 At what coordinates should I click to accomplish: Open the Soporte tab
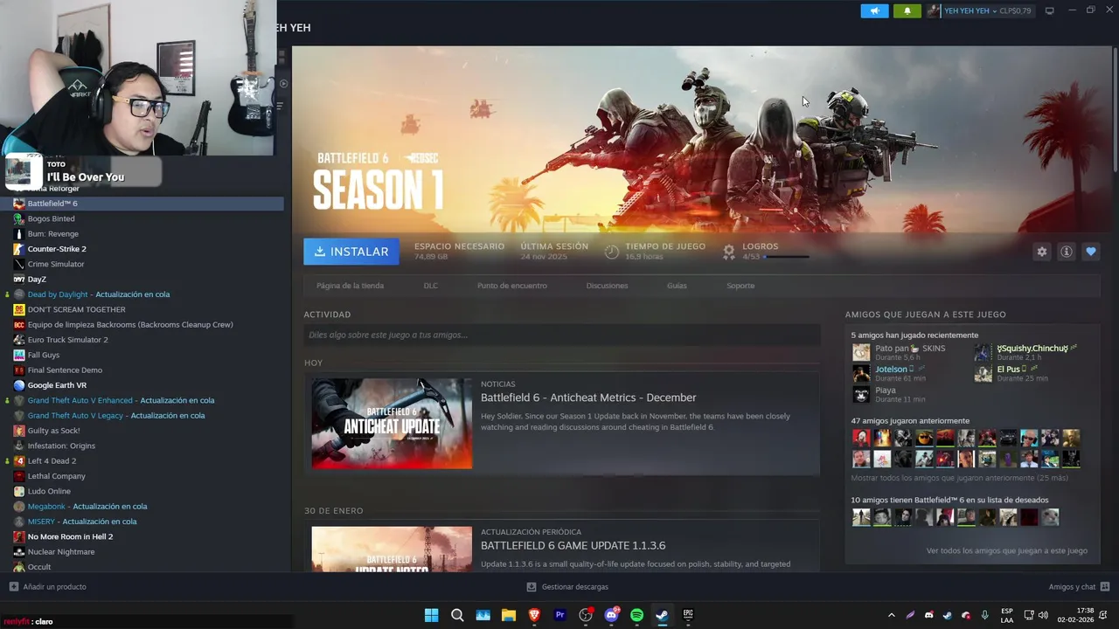coord(740,286)
